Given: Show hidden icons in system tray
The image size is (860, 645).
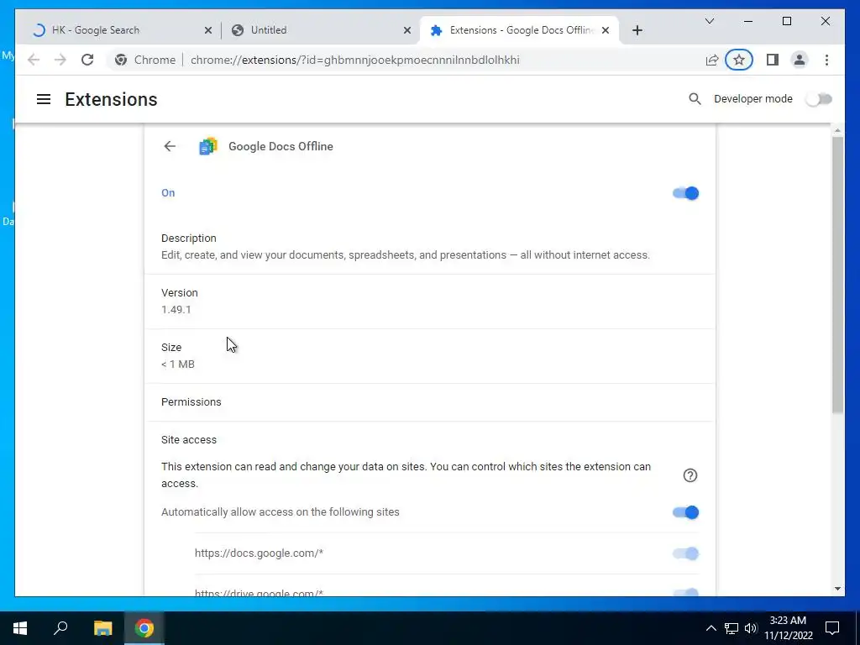Looking at the screenshot, I should (x=711, y=628).
